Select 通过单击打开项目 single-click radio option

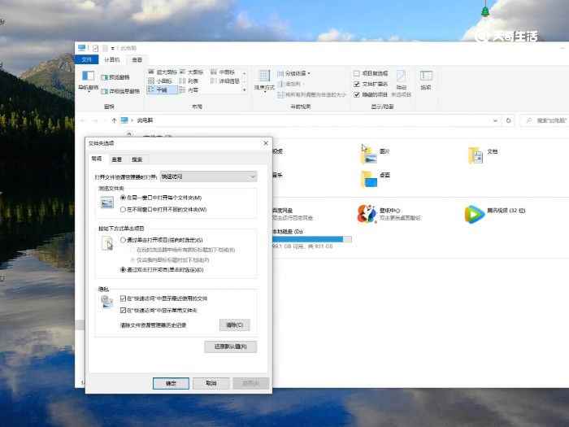(x=124, y=240)
